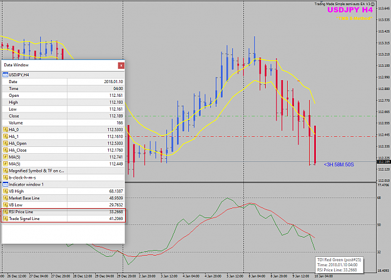
Task: Click the Trading Made Simple semi-auto EA label
Action: 344,4
